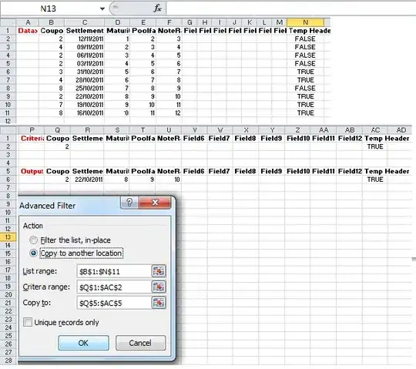Open the Name Box dropdown arrow
This screenshot has width=416, height=369.
(x=102, y=8)
